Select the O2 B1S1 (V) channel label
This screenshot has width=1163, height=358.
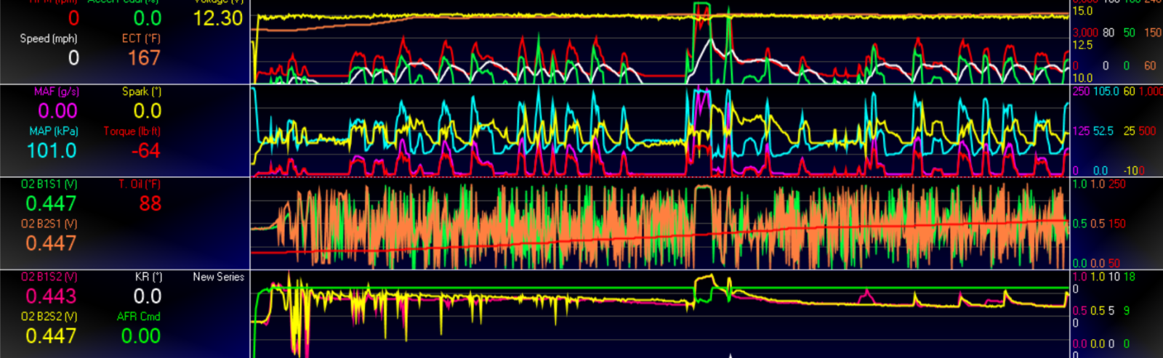(49, 184)
